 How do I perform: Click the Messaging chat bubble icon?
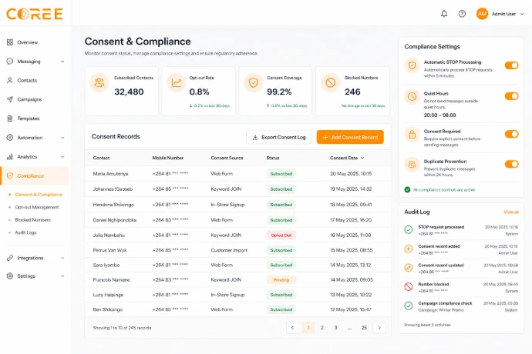coord(10,62)
